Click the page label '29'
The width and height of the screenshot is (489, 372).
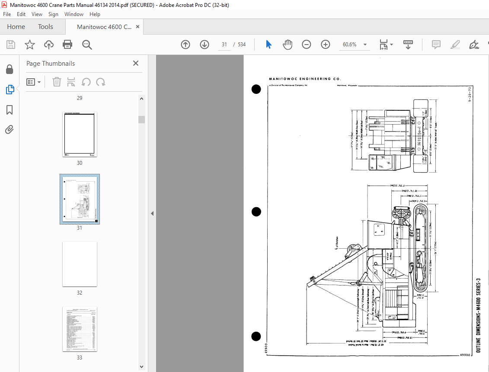tap(80, 98)
